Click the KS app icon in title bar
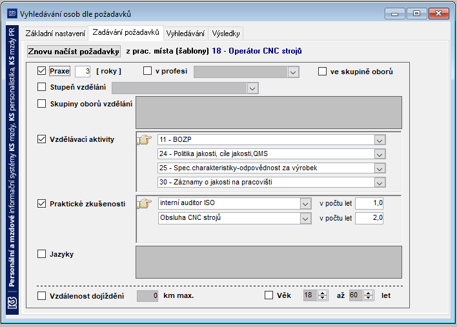Viewport: 457px width, 327px height. click(x=12, y=14)
